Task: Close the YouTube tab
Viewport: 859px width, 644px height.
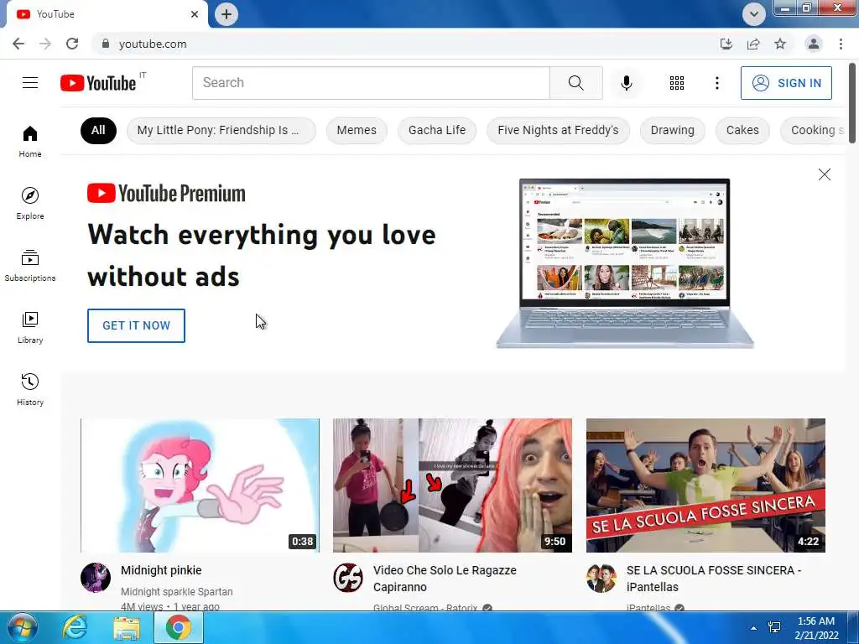Action: pos(195,14)
